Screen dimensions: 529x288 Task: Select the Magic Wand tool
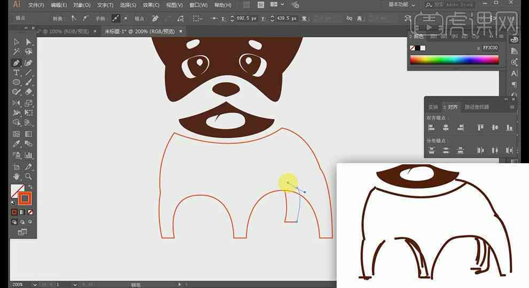point(16,52)
